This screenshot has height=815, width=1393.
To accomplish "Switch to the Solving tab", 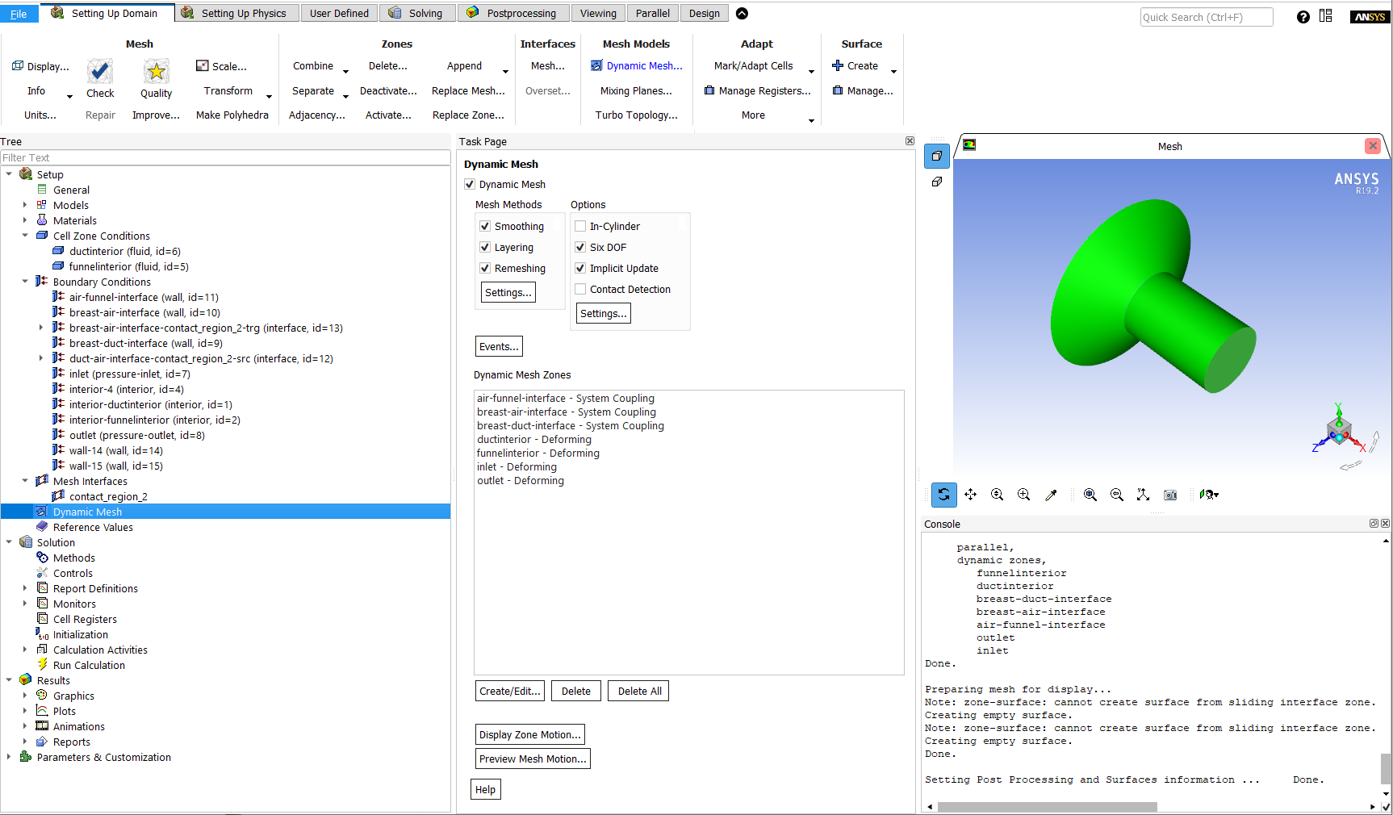I will click(416, 13).
